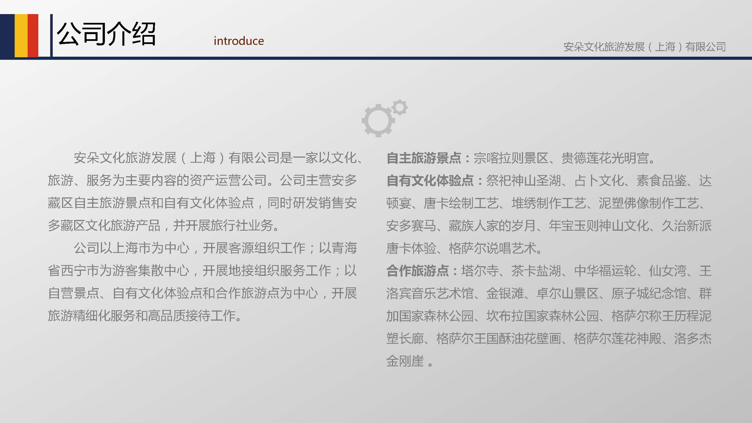Click the large gray gear icon

[x=378, y=121]
